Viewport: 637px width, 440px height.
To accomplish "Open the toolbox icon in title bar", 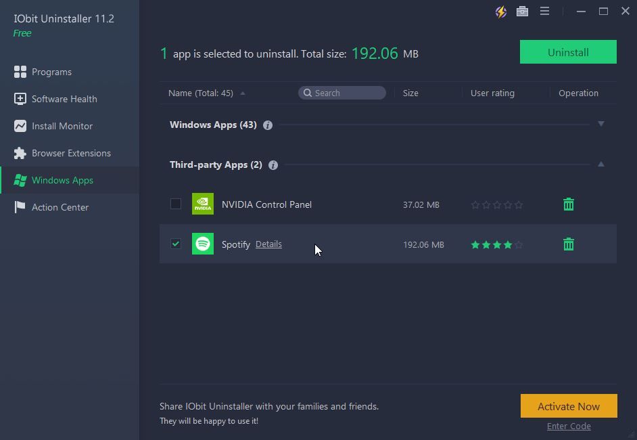I will tap(522, 12).
